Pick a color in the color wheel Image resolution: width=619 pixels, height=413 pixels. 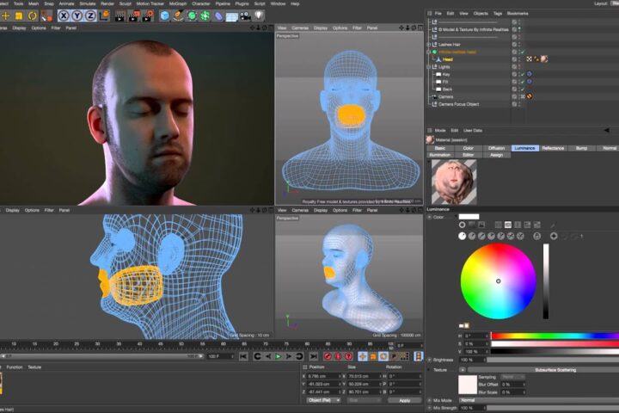tap(498, 281)
